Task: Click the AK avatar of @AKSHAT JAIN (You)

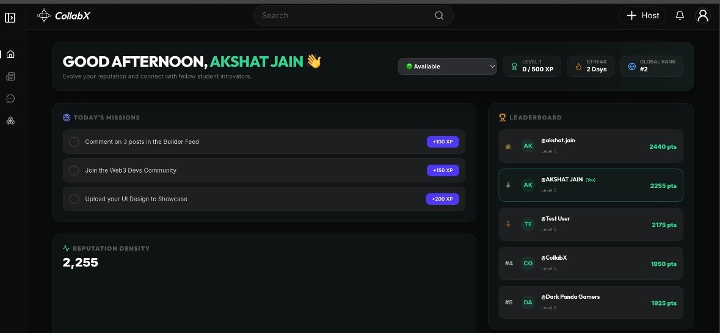Action: coord(528,185)
